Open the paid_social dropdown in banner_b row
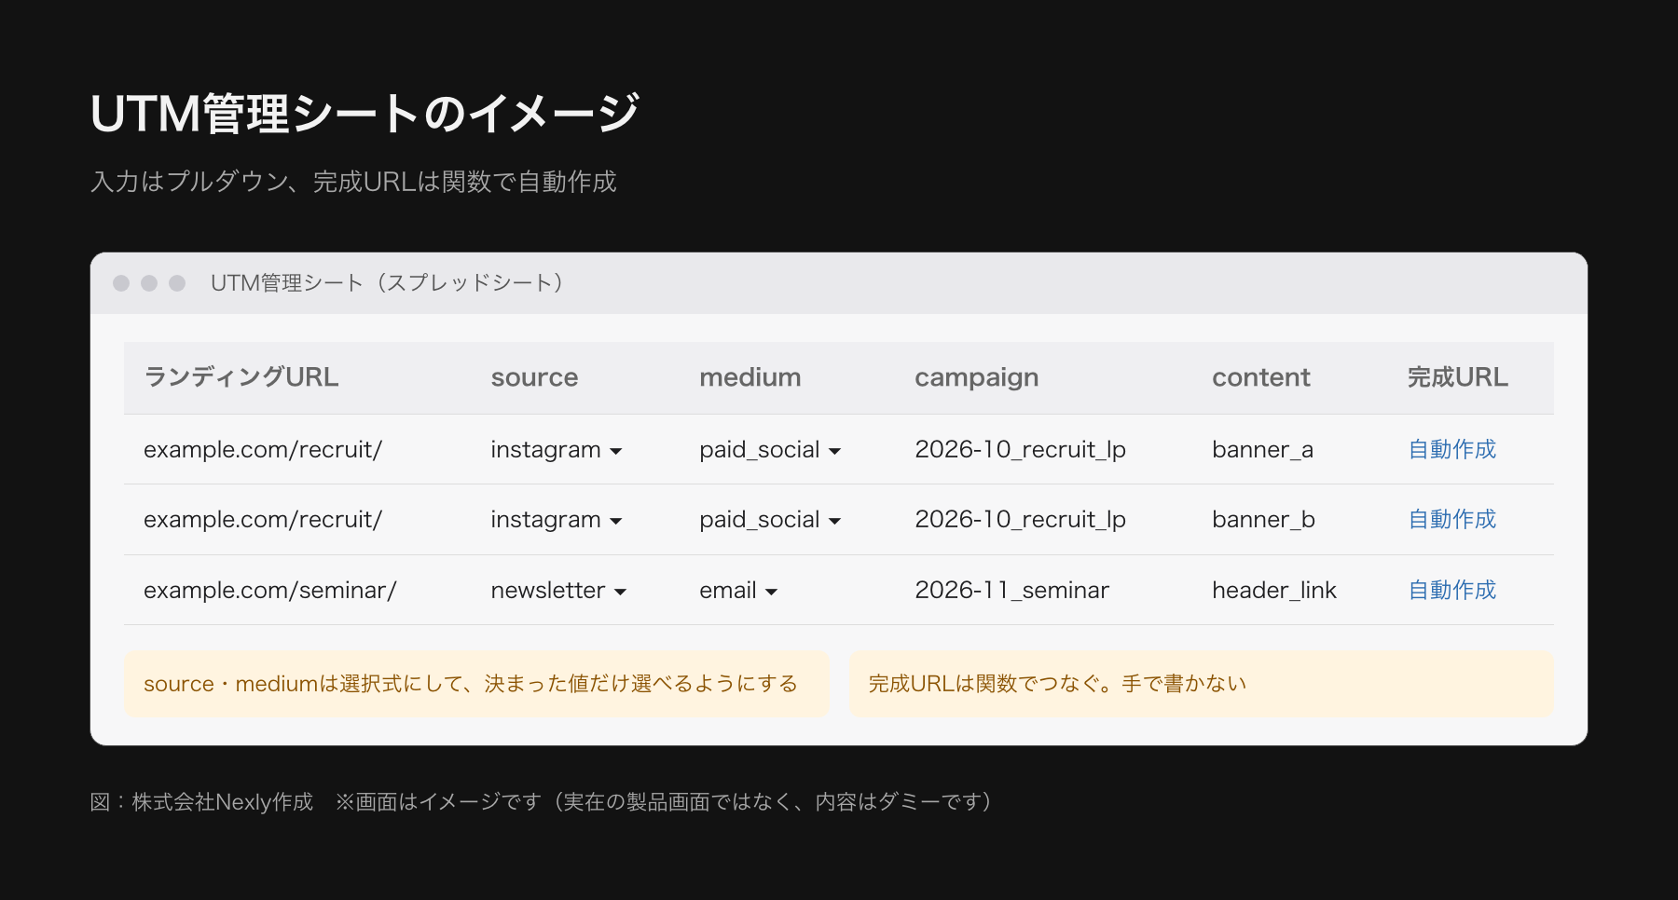 coord(770,520)
